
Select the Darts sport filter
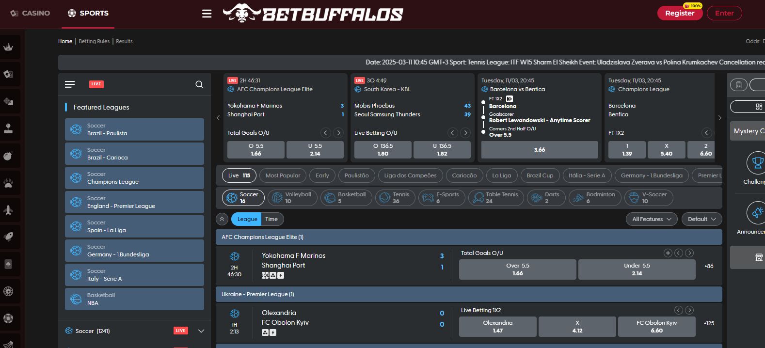tap(546, 198)
